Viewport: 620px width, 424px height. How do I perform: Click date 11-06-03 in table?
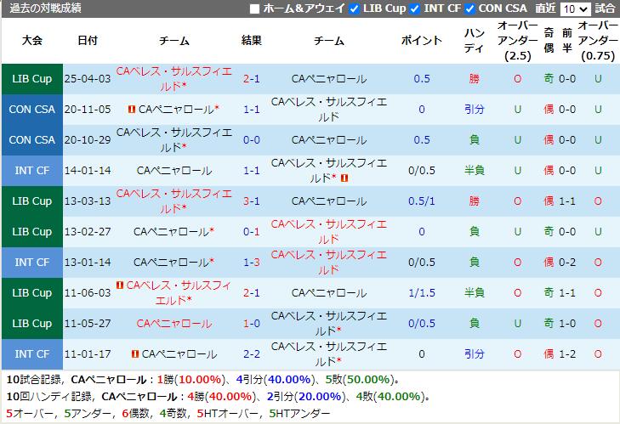point(88,293)
